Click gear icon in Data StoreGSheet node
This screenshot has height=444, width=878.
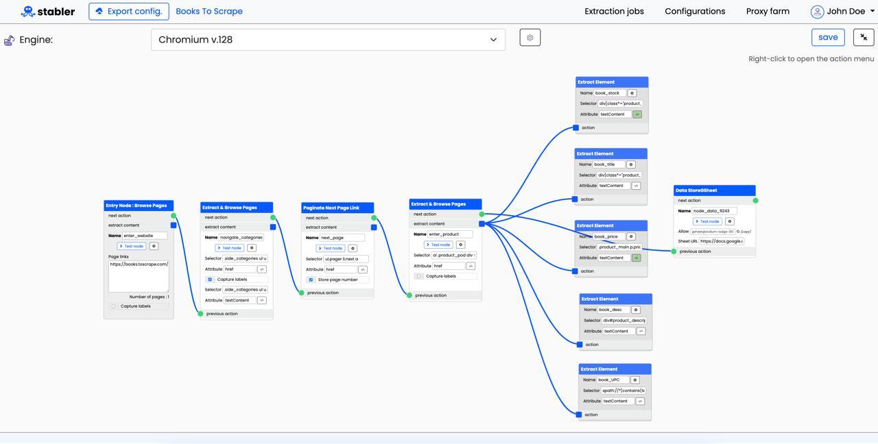(729, 221)
